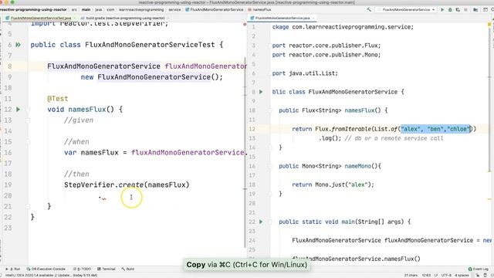Click //given comment at line 13

(79, 120)
